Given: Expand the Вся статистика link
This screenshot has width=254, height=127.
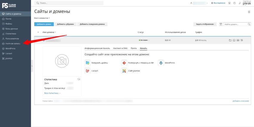Looking at the screenshot, I should (52, 93).
